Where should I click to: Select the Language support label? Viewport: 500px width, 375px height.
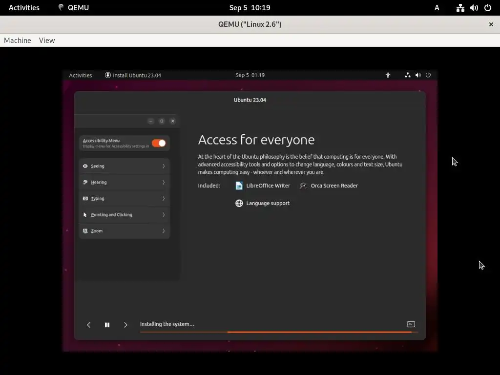click(x=268, y=204)
